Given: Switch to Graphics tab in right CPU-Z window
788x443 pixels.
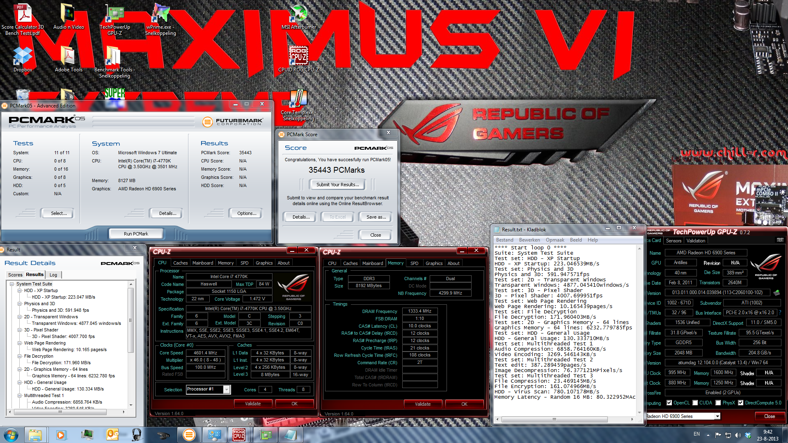Looking at the screenshot, I should click(434, 263).
